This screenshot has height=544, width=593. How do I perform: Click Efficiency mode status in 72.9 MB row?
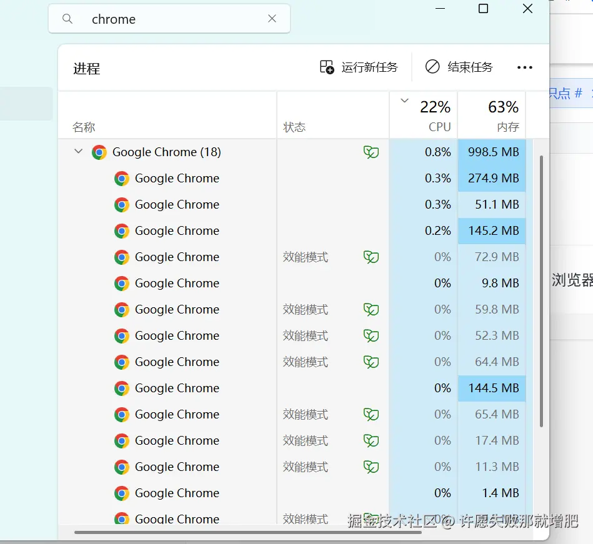pyautogui.click(x=305, y=257)
